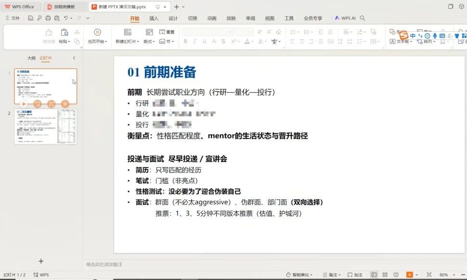This screenshot has width=467, height=280.
Task: Click the orange play button in status bar
Action: point(409,275)
